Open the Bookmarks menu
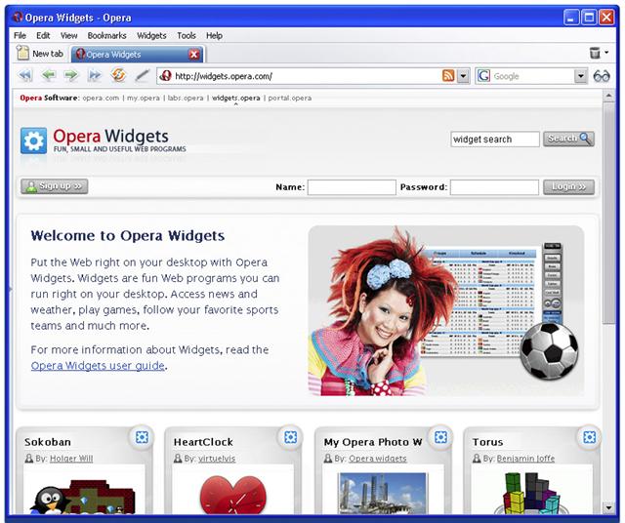 [106, 35]
